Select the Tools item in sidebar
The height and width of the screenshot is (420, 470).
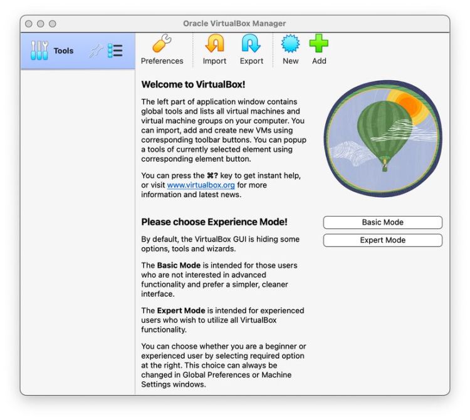pyautogui.click(x=78, y=51)
